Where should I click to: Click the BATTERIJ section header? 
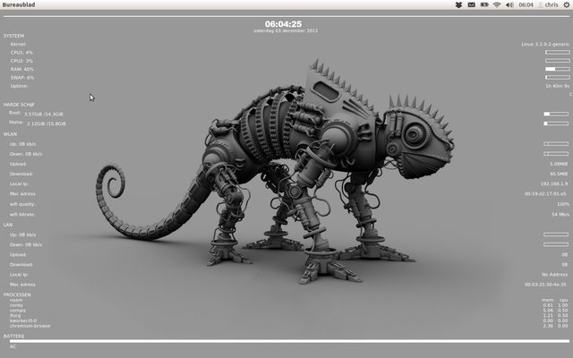pos(13,337)
